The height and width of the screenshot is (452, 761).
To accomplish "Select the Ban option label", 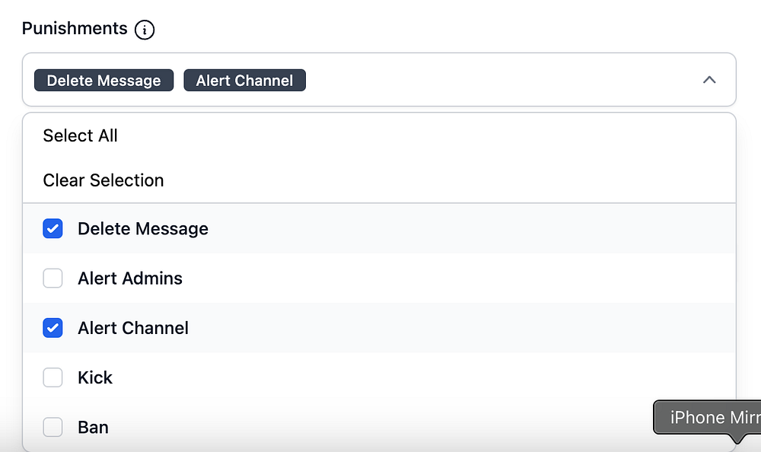I will click(x=93, y=427).
